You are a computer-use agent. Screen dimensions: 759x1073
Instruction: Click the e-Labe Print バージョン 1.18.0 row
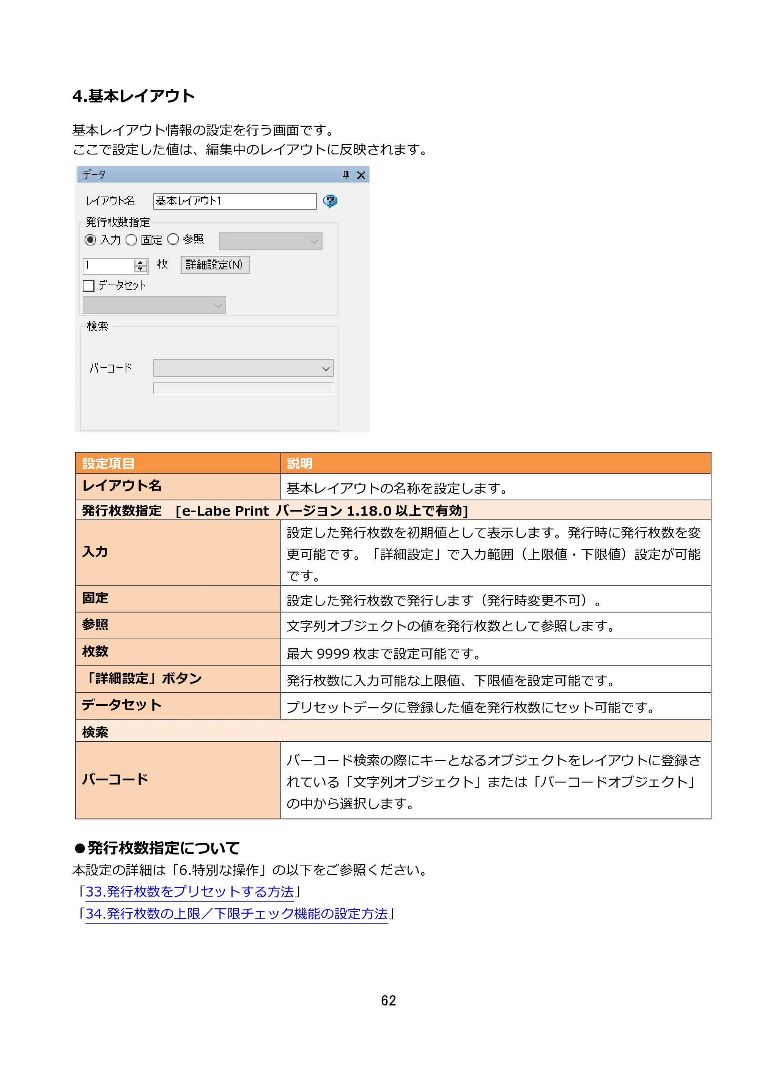[x=393, y=510]
